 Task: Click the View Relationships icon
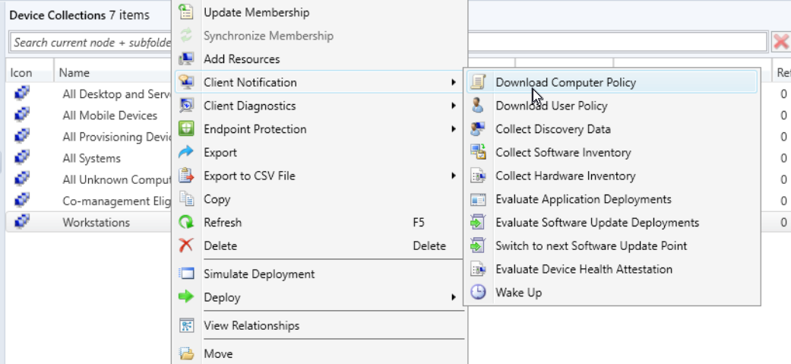point(186,325)
